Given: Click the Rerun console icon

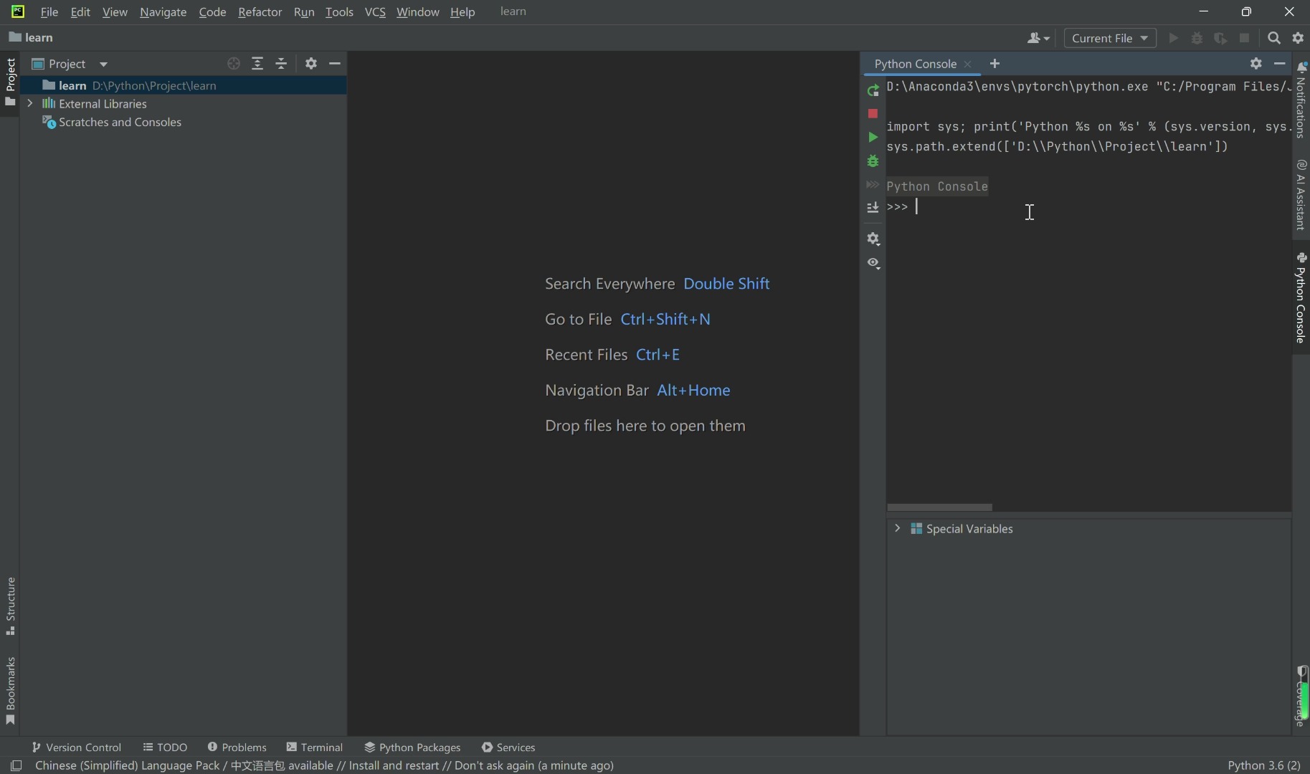Looking at the screenshot, I should click(x=873, y=90).
